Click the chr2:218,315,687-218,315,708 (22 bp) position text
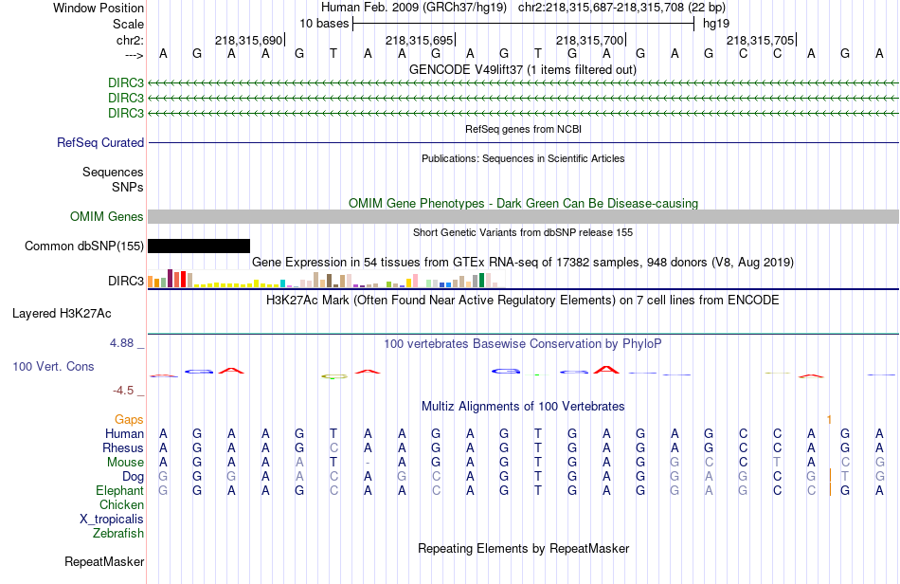Image resolution: width=900 pixels, height=584 pixels. point(621,8)
